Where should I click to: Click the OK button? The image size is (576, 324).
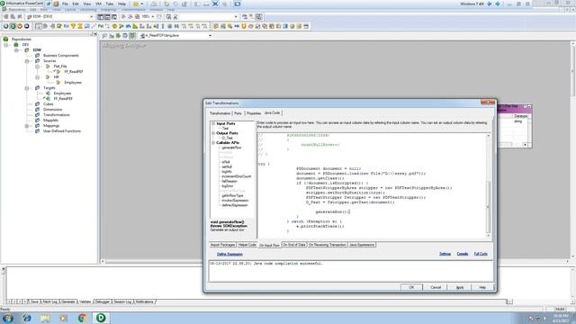click(411, 287)
